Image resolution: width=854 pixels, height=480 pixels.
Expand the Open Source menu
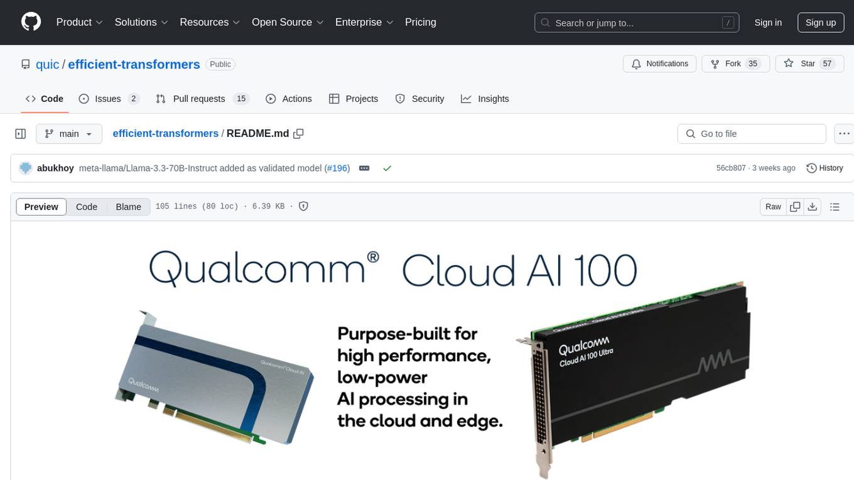(288, 22)
